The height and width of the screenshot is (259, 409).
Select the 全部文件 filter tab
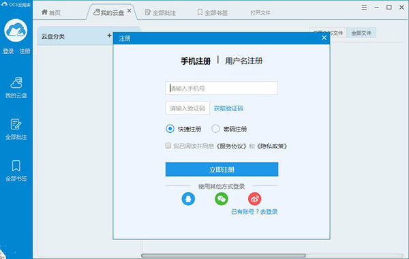[361, 33]
